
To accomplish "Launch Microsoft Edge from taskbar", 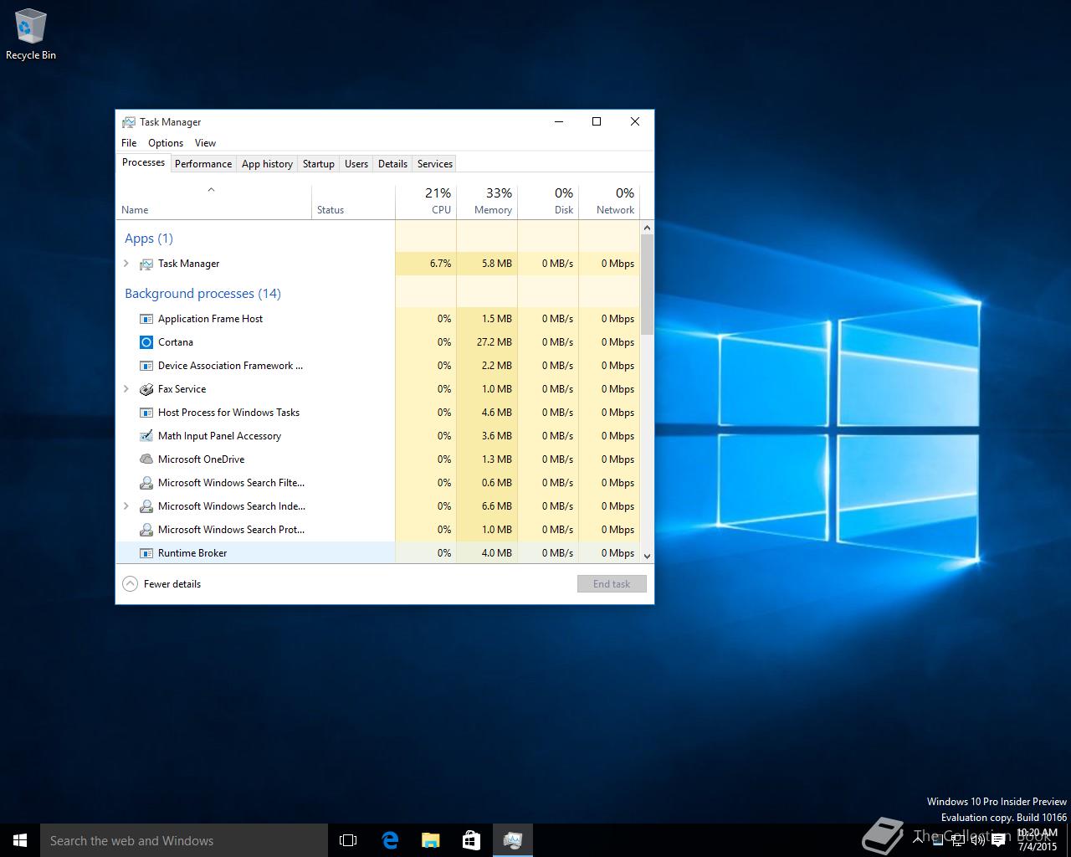I will (x=390, y=840).
